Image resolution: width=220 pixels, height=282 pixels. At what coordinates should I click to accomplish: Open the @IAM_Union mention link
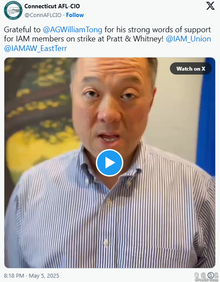click(x=188, y=39)
